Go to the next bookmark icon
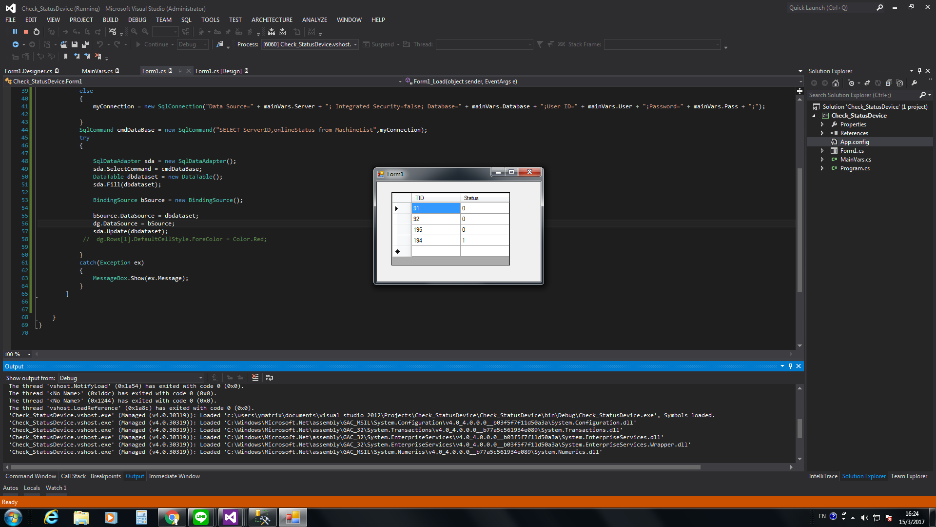This screenshot has width=936, height=527. coord(87,57)
